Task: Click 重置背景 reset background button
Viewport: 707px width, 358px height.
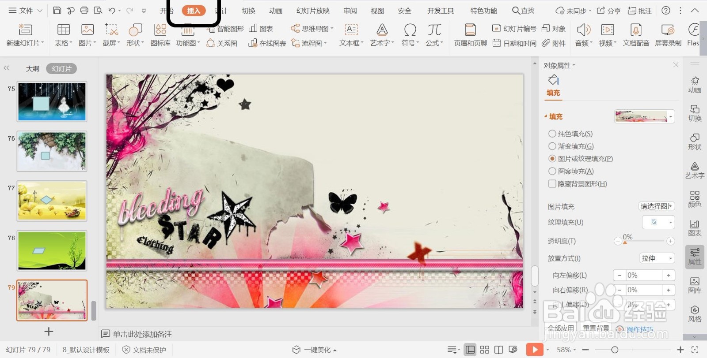Action: tap(596, 328)
